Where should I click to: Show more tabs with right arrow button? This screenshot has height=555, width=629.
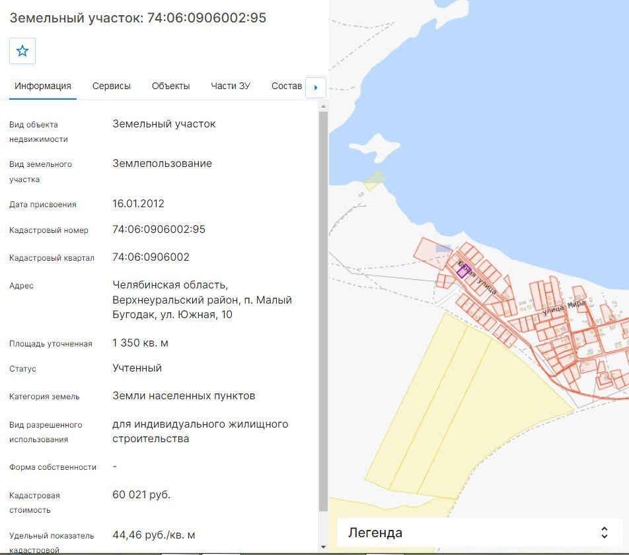[x=316, y=87]
